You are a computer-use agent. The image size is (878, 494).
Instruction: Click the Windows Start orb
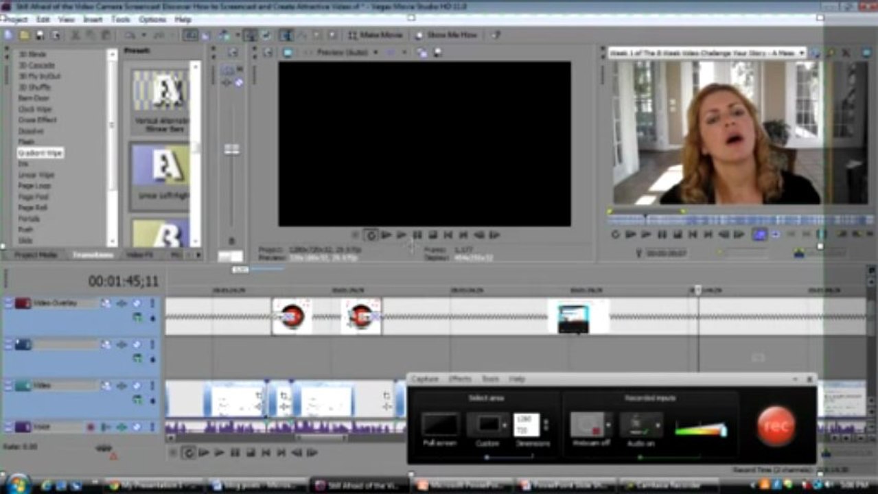pos(18,484)
